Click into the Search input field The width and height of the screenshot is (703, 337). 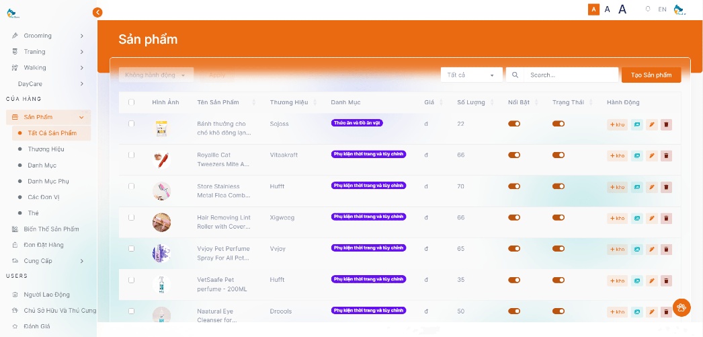(570, 75)
